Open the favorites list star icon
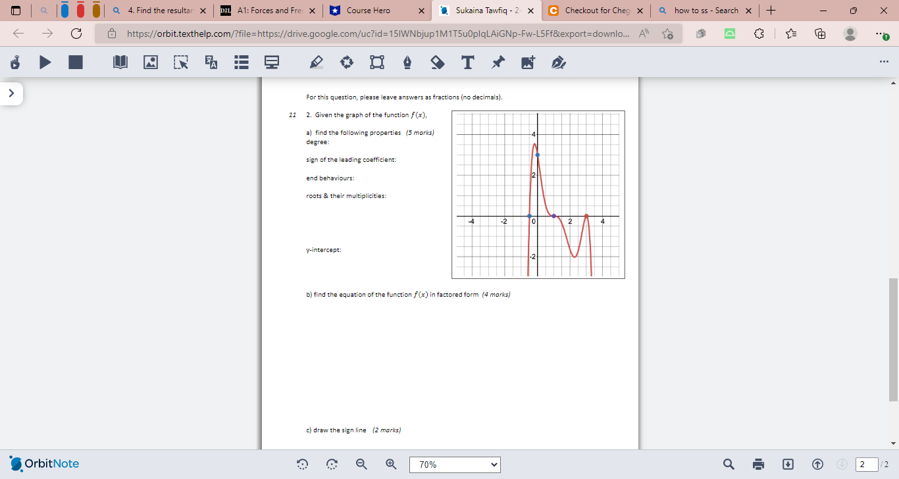 coord(790,34)
